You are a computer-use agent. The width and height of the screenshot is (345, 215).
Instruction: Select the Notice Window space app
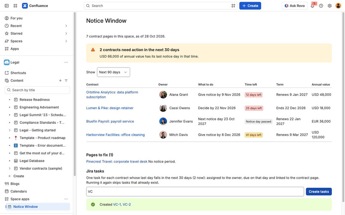click(x=37, y=206)
